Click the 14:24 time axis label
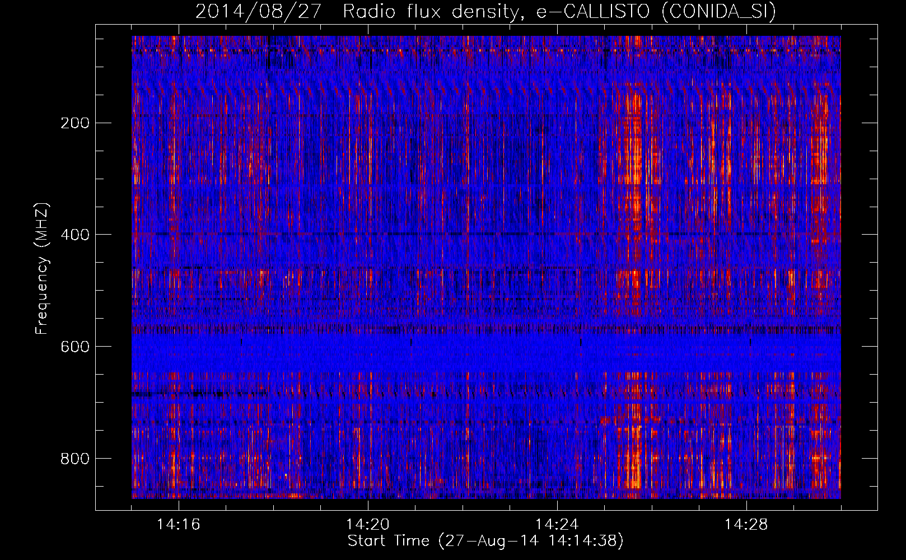The height and width of the screenshot is (560, 906). 557,525
